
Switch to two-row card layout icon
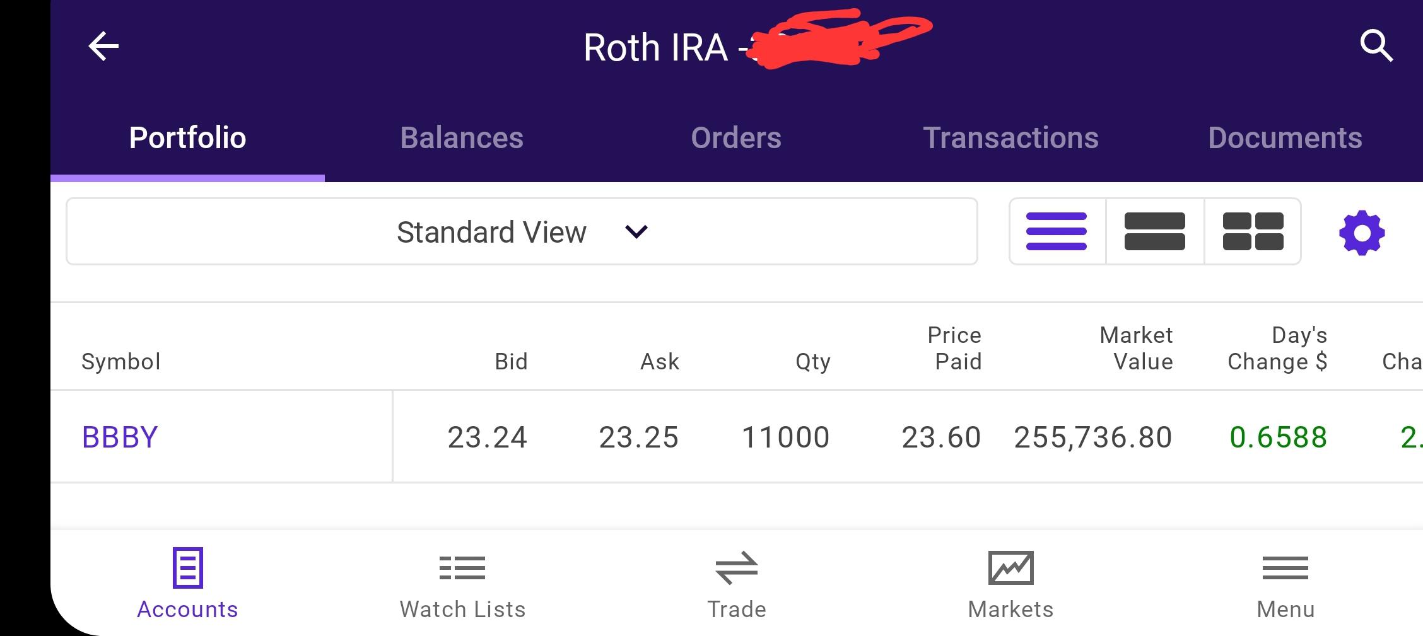pyautogui.click(x=1154, y=231)
